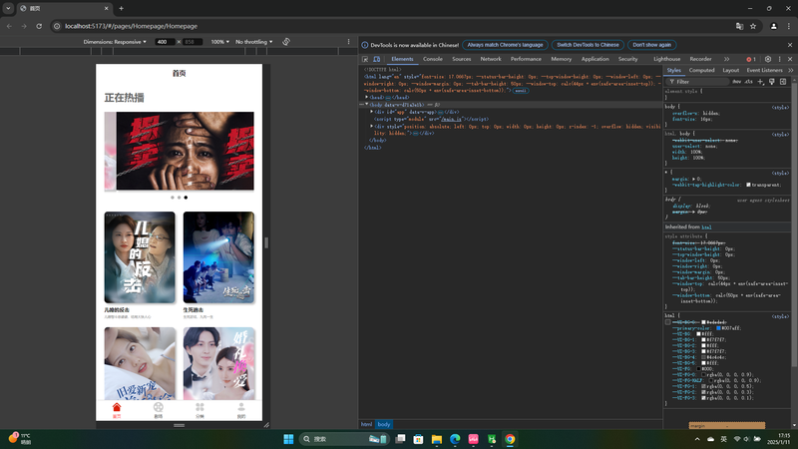The image size is (798, 449).
Task: Click the --UI-BG-4 gray swatch
Action: pyautogui.click(x=704, y=357)
